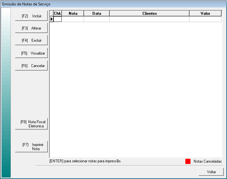Image resolution: width=227 pixels, height=179 pixels.
Task: Click the first row's Data cell
Action: (x=97, y=19)
